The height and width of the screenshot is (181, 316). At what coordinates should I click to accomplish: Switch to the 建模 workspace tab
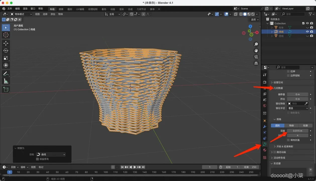pyautogui.click(x=61, y=9)
